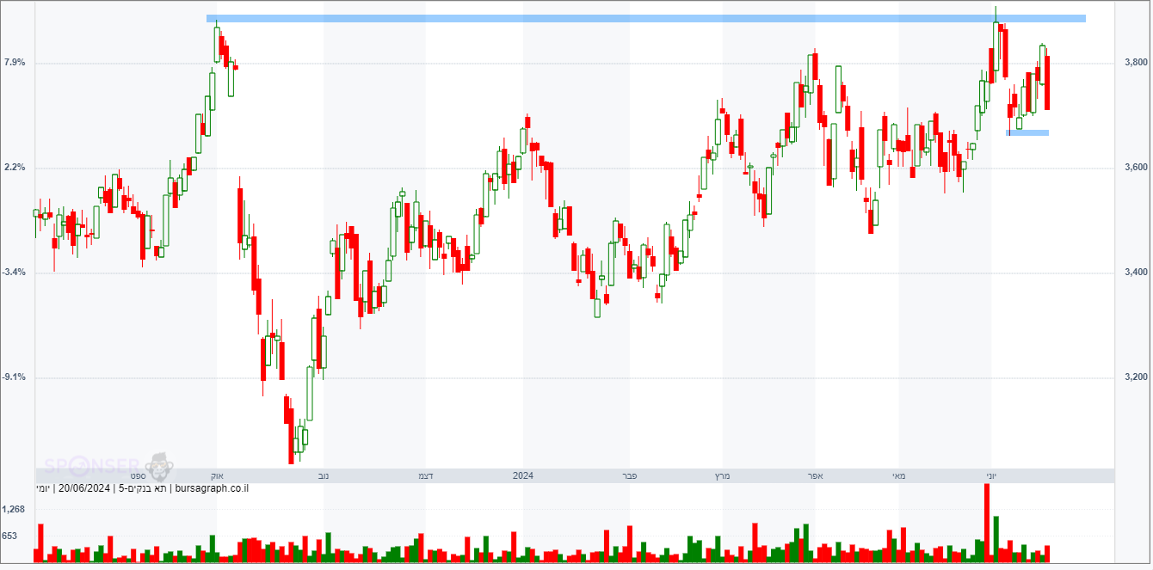Click the תא בנקים-5 index name

click(143, 489)
